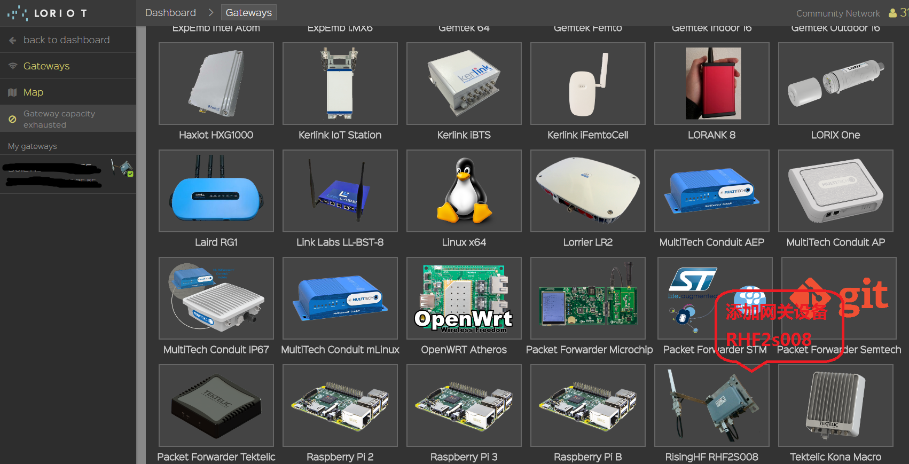Pick the blue Laird RG1 gateway
Image resolution: width=909 pixels, height=464 pixels.
pos(216,191)
